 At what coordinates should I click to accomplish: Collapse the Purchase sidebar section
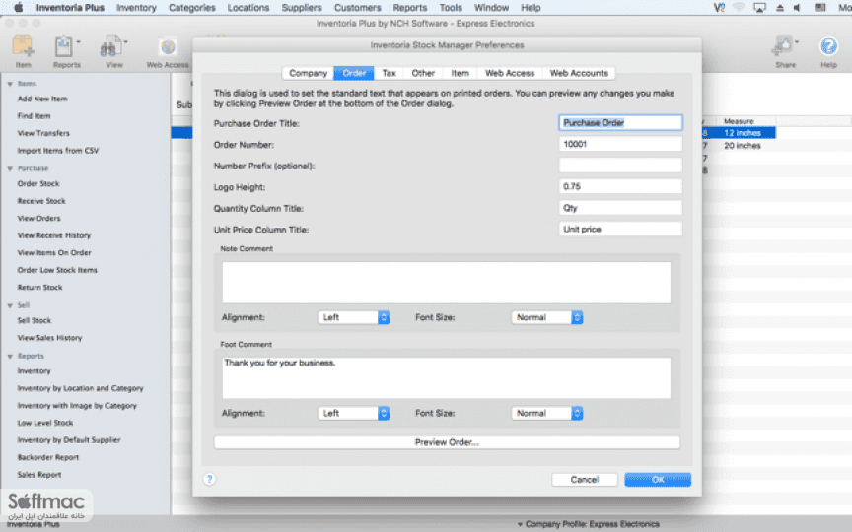coord(10,168)
